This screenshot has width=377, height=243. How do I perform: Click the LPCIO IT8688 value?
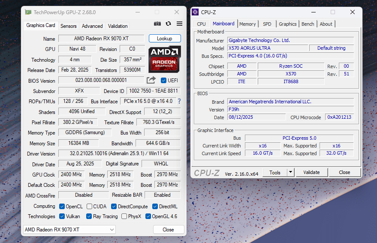[x=291, y=81]
